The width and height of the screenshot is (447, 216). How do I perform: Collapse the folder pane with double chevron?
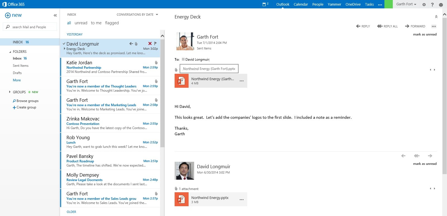[x=55, y=15]
